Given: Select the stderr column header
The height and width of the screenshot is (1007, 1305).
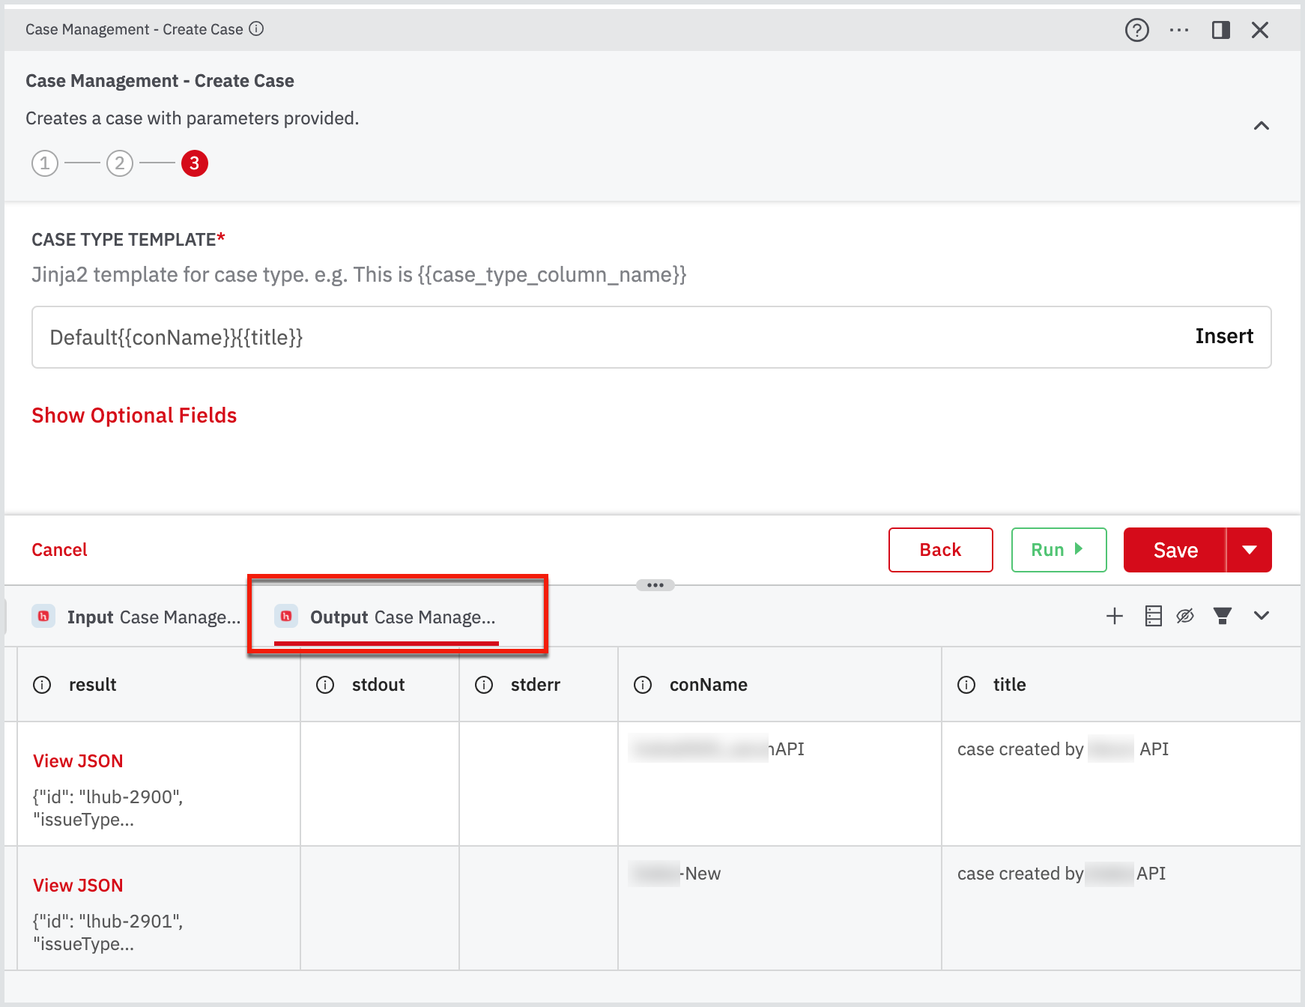Looking at the screenshot, I should 539,685.
